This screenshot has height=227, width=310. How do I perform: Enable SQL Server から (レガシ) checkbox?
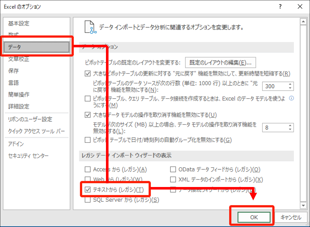pyautogui.click(x=88, y=200)
